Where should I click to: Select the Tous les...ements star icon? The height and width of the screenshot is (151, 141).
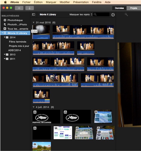(5, 29)
